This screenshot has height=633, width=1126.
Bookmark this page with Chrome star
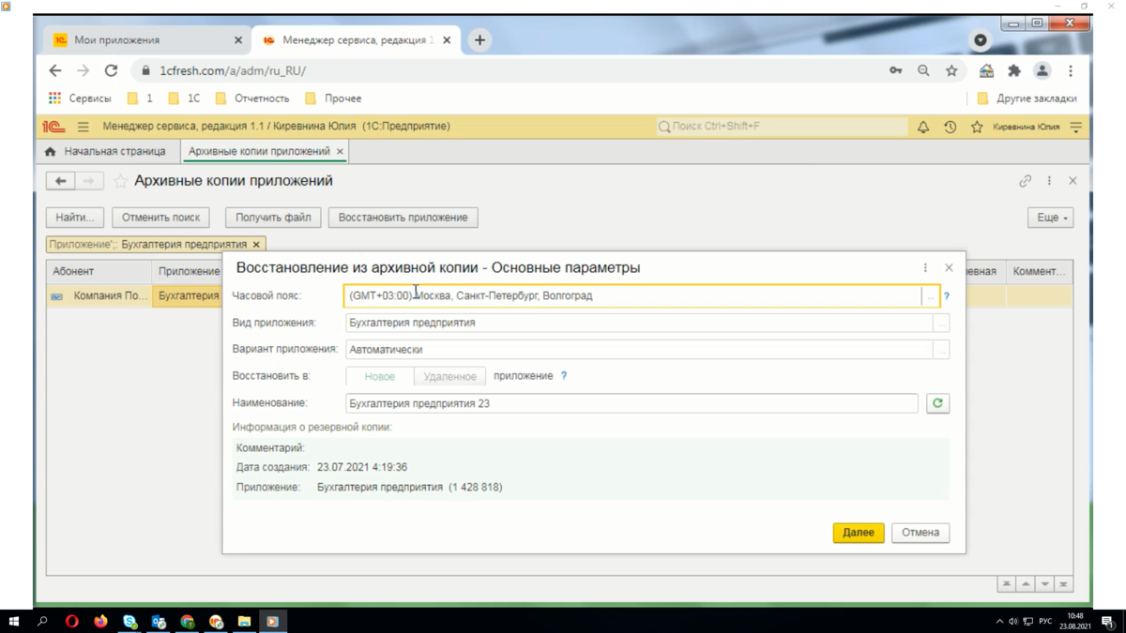point(951,70)
